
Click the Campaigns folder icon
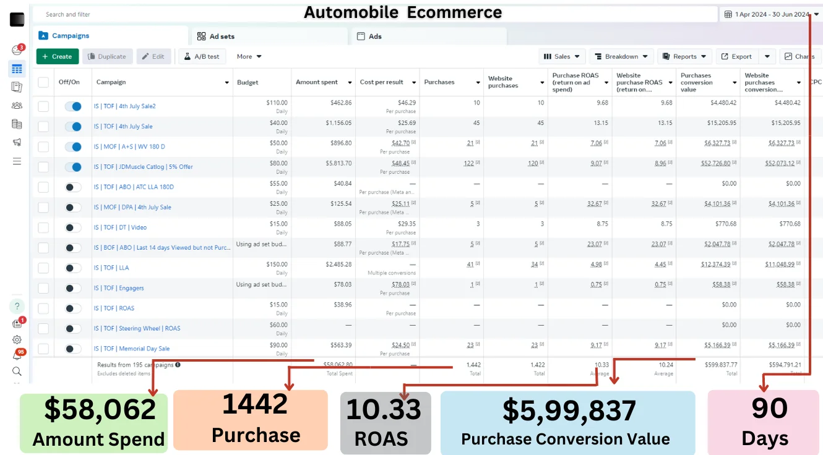pos(43,35)
